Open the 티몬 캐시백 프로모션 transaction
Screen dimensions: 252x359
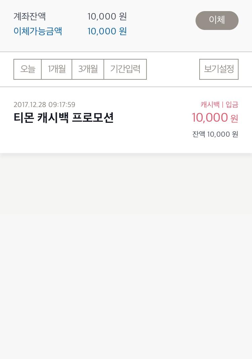[x=64, y=118]
